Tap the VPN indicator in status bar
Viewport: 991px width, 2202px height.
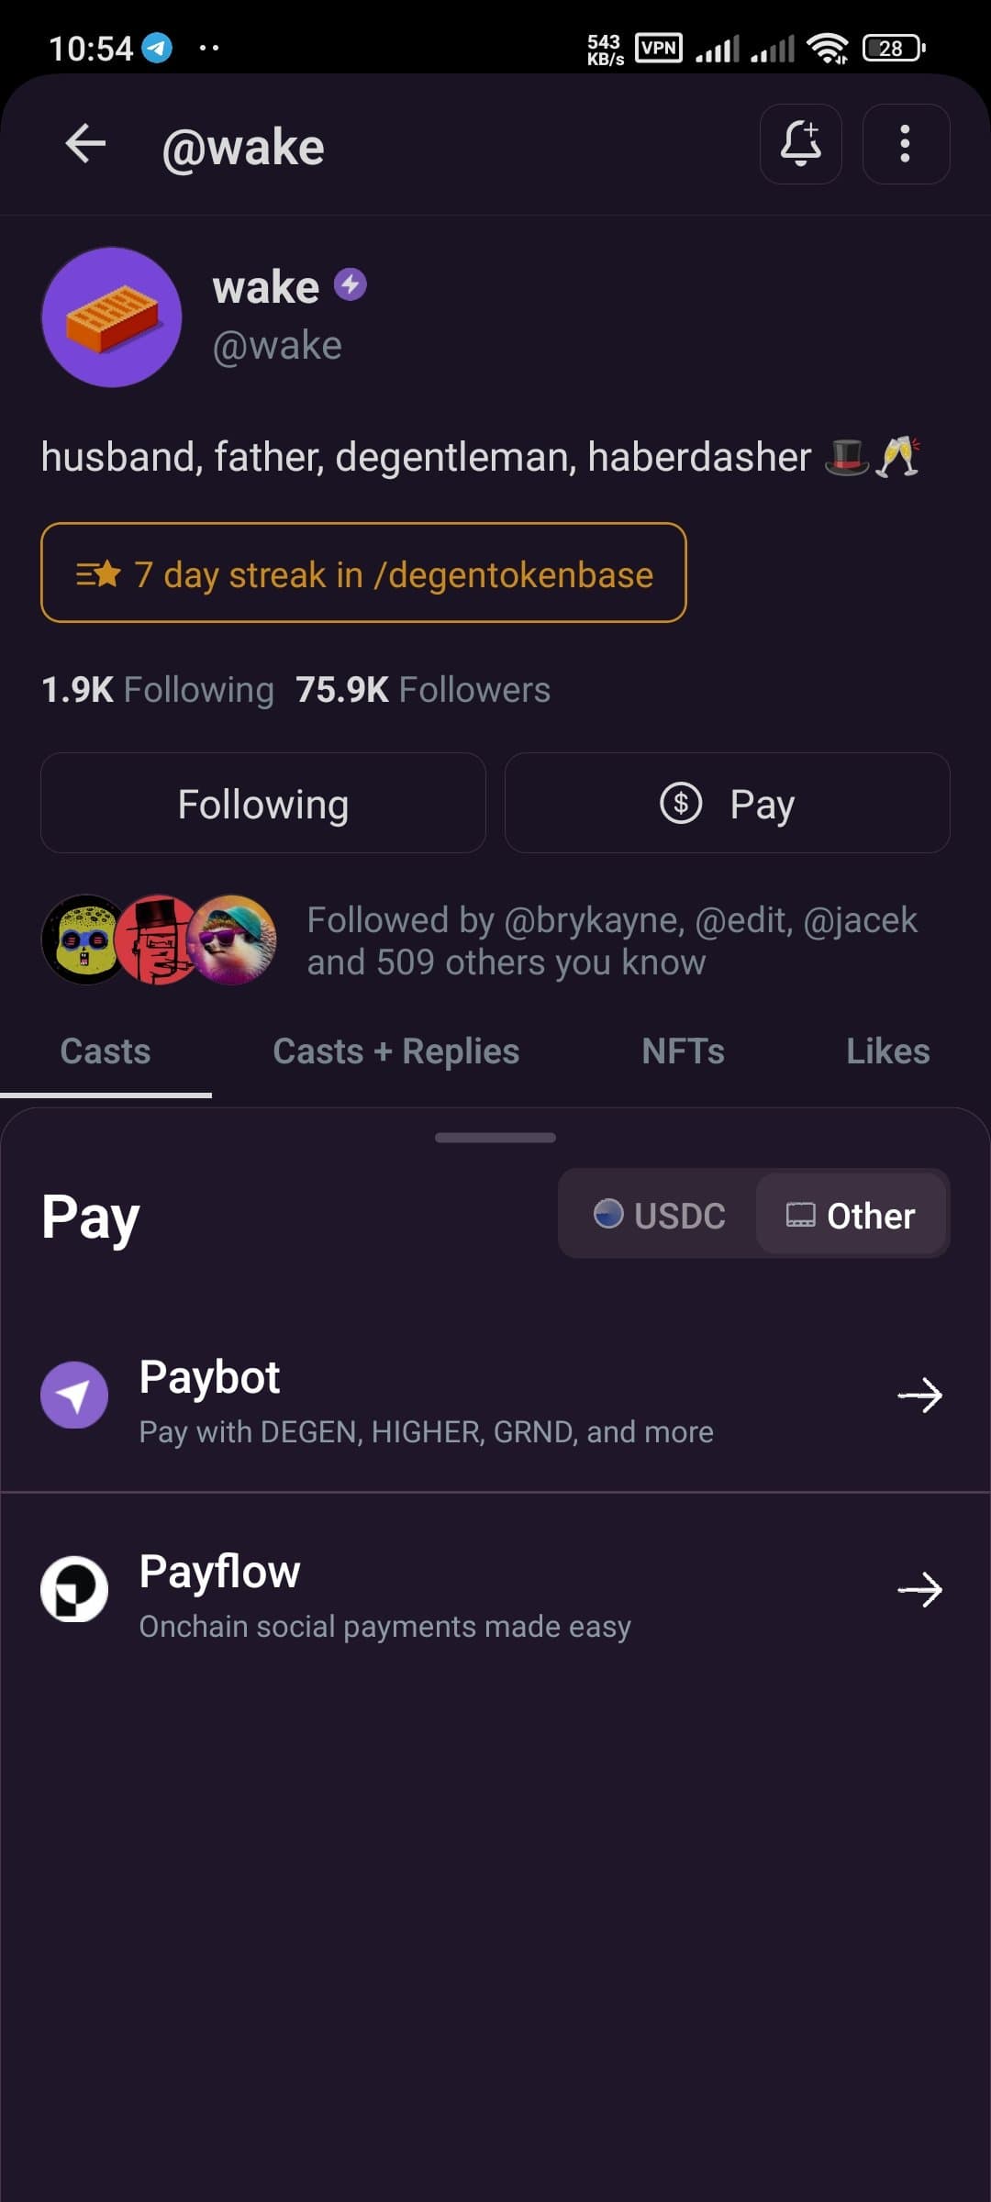pos(658,48)
